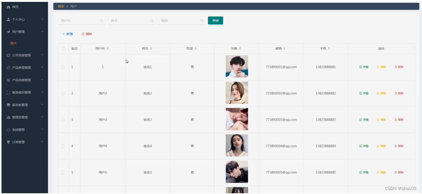
Task: Click search icon in 性别 field
Action: (x=202, y=20)
